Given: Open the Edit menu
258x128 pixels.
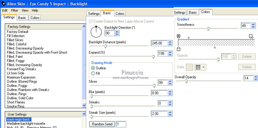Looking at the screenshot, I should (5, 10).
